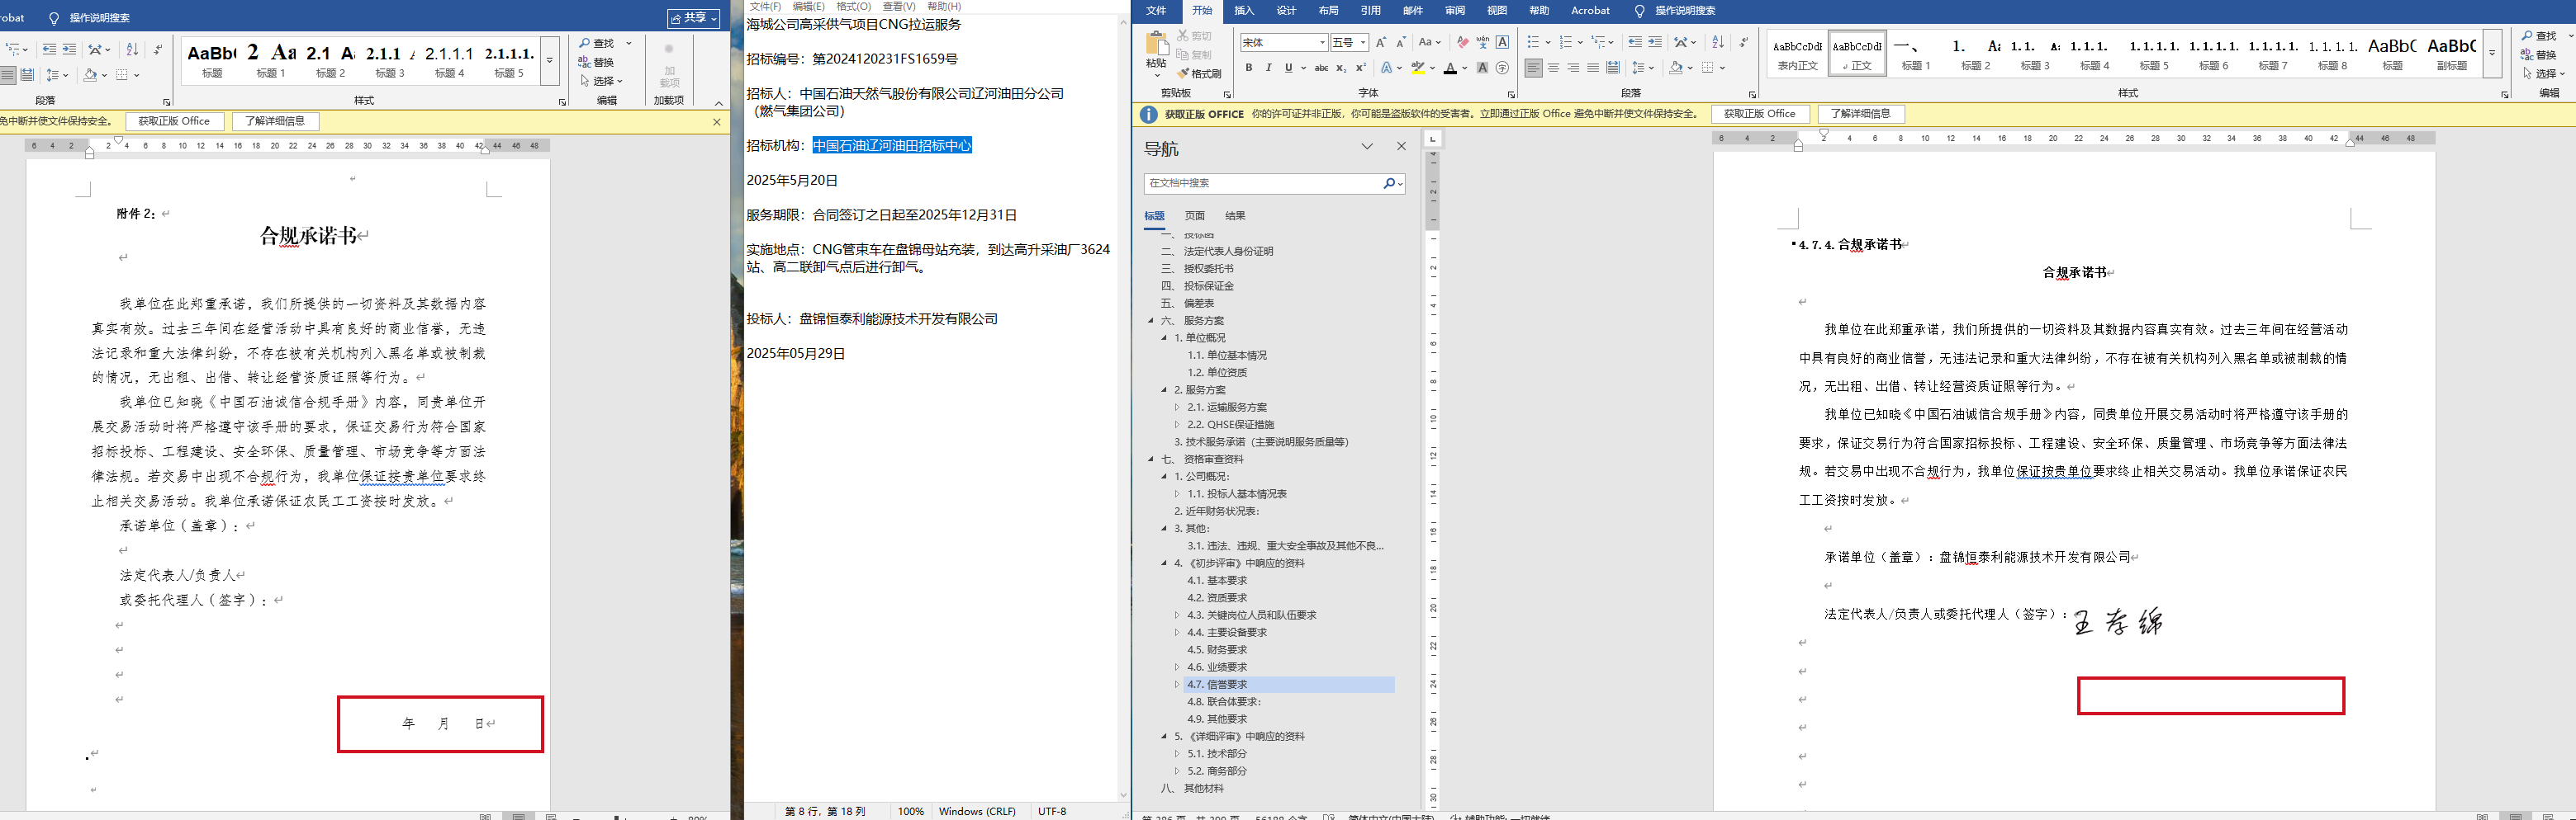Apply character border in right Word ribbon
2576x820 pixels.
tap(1502, 42)
